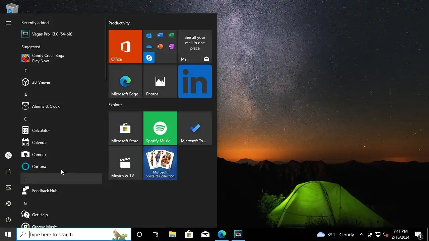The image size is (429, 241).
Task: Open clock and date 7:41 PM
Action: pos(401,234)
